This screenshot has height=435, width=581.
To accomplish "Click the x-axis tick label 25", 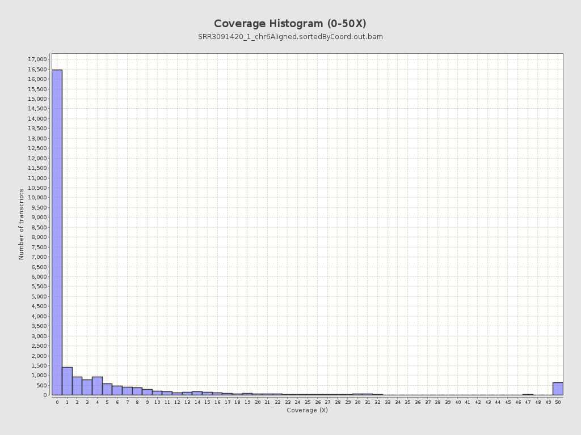I will tap(308, 402).
